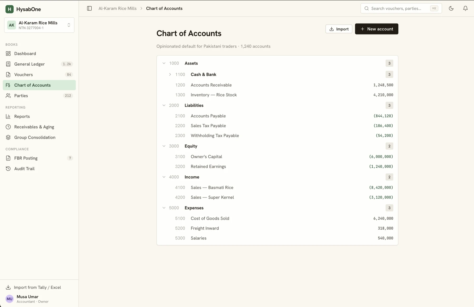Click the download icon in Import button

pos(332,29)
